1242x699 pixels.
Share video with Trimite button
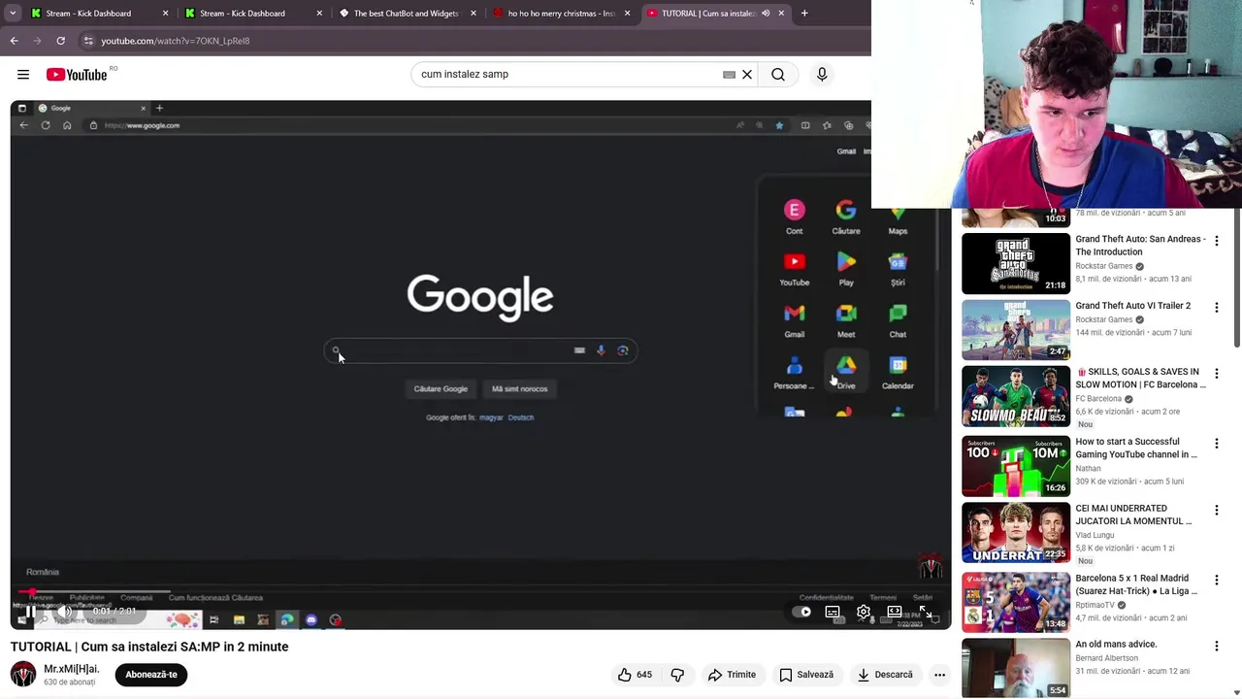tap(732, 675)
